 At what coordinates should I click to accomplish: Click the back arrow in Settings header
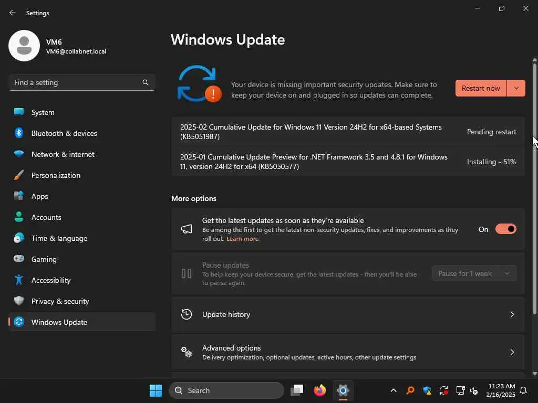coord(13,13)
